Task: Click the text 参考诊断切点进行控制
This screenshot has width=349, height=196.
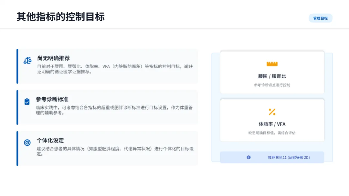Action: coord(272,85)
